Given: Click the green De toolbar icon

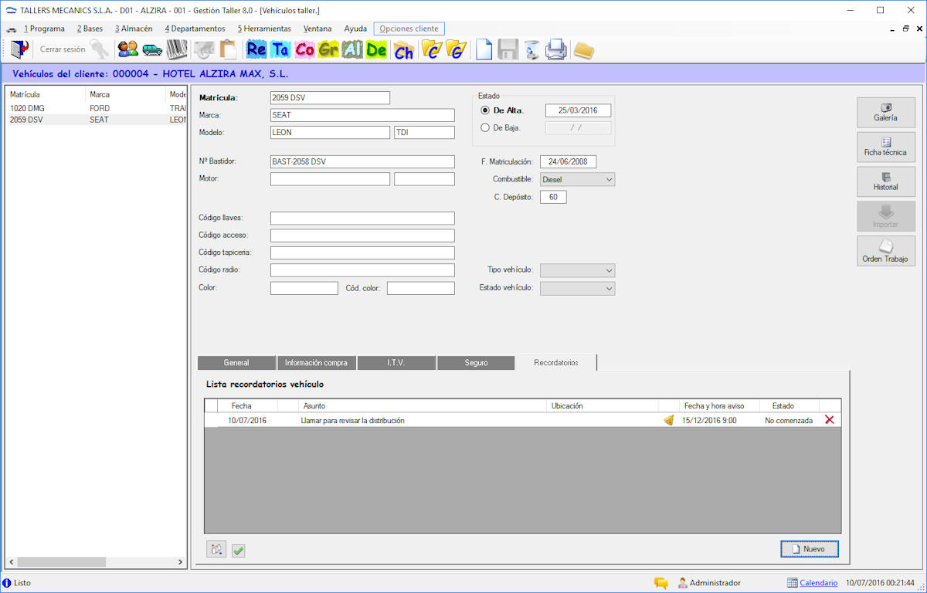Looking at the screenshot, I should coord(376,49).
